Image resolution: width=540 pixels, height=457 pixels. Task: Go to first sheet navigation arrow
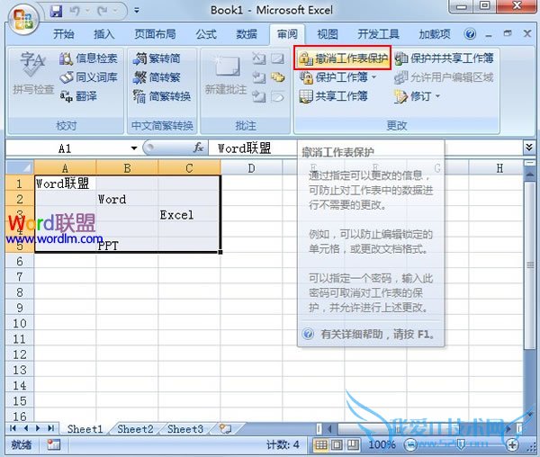pyautogui.click(x=13, y=428)
